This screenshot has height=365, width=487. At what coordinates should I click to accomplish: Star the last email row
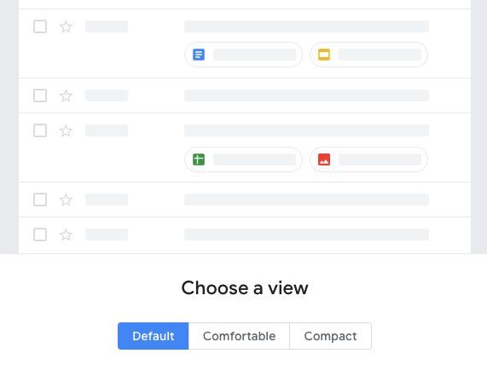[x=66, y=235]
